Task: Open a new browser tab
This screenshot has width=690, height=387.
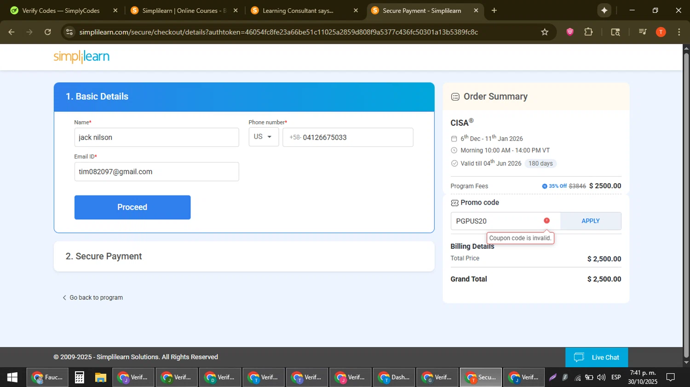Action: point(494,10)
